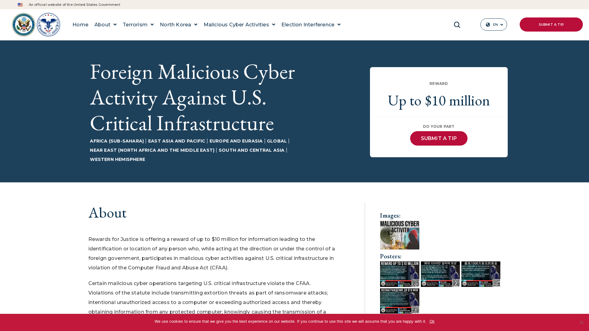Image resolution: width=589 pixels, height=331 pixels.
Task: Click the globe icon for language options
Action: coord(488,24)
